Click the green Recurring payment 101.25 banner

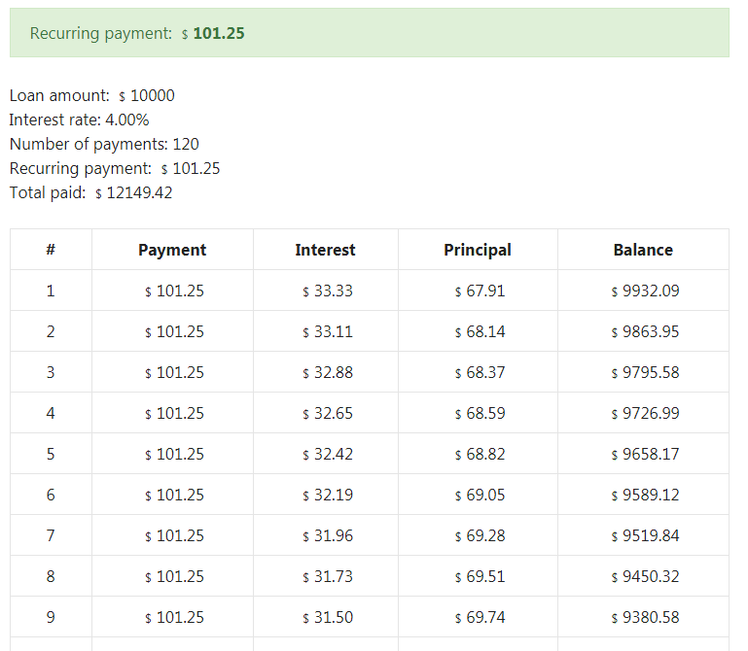[370, 33]
